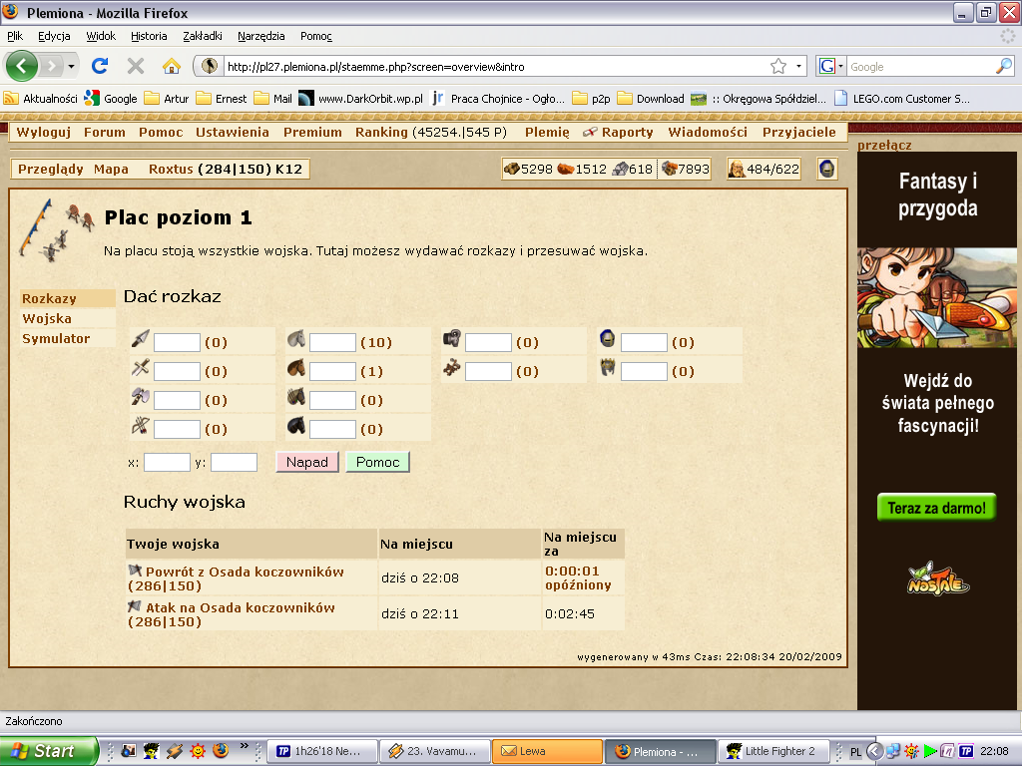Image resolution: width=1022 pixels, height=766 pixels.
Task: Open the Windows Start menu
Action: point(48,751)
